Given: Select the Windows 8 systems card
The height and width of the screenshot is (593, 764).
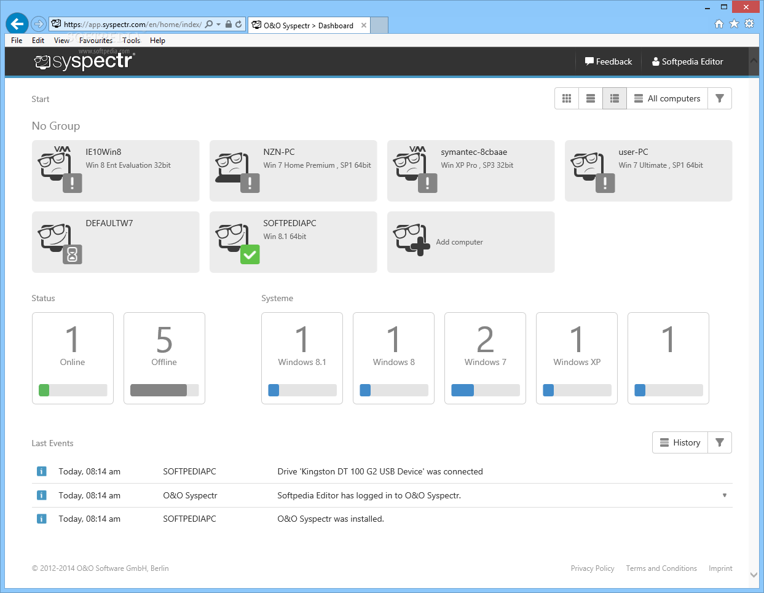Looking at the screenshot, I should [393, 358].
